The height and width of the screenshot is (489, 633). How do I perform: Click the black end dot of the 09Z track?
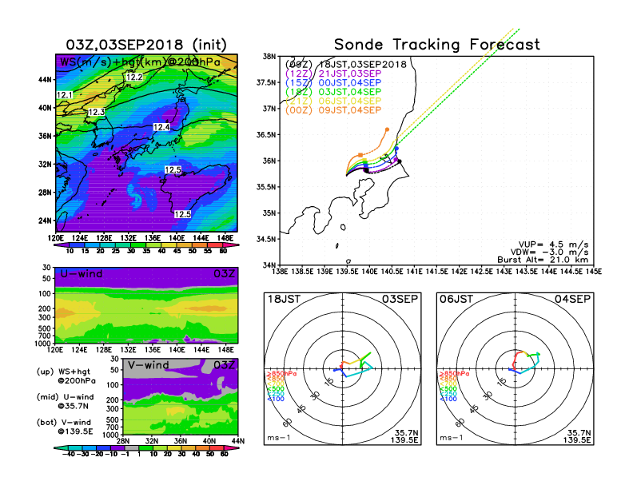tap(400, 161)
